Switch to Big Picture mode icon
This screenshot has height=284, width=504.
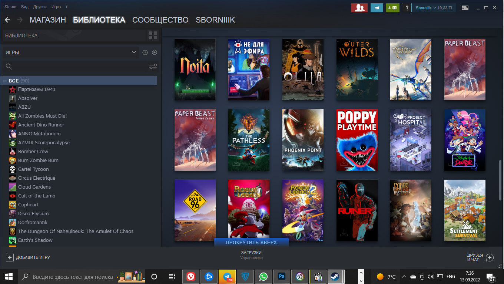[x=465, y=8]
